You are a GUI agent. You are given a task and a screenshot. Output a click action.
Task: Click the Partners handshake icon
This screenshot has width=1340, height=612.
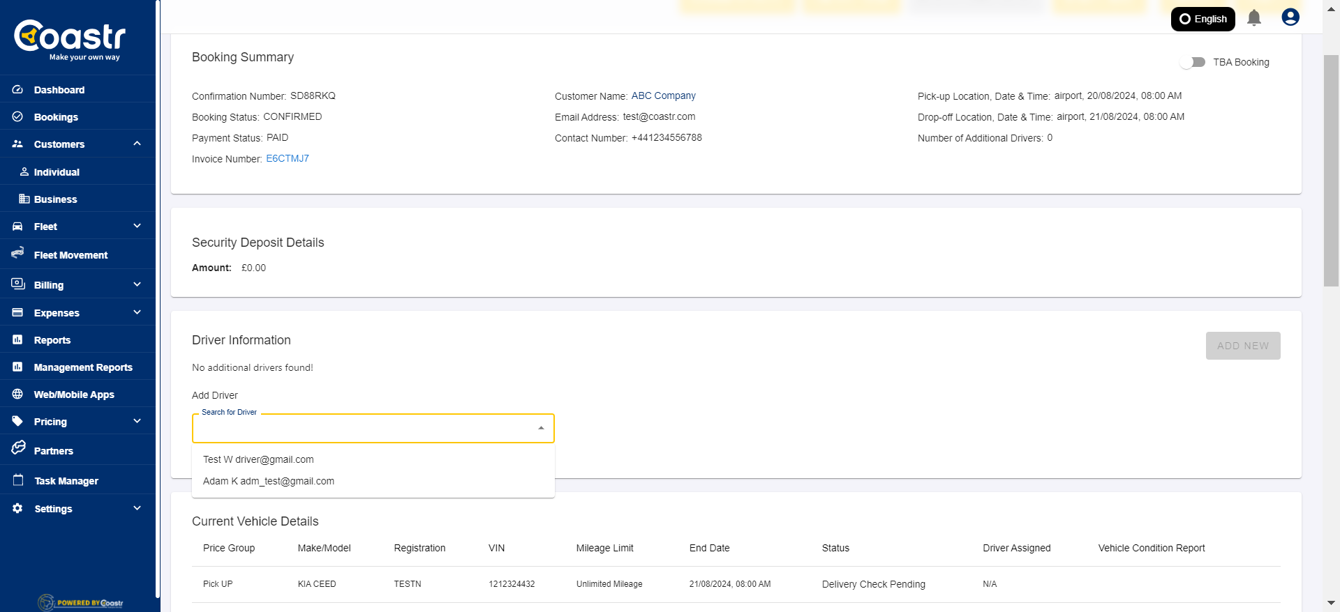click(18, 448)
